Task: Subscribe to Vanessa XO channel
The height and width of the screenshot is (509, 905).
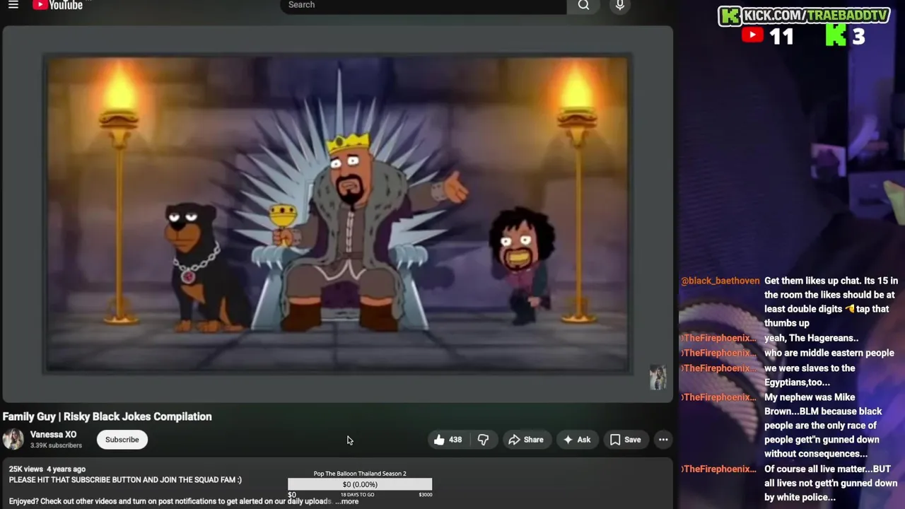Action: (x=122, y=440)
